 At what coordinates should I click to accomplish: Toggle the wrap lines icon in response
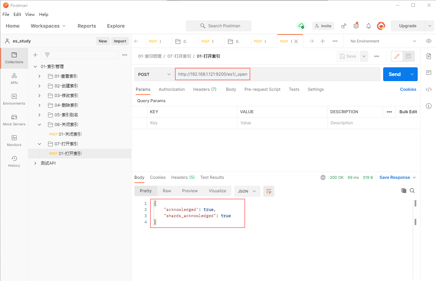[x=268, y=191]
